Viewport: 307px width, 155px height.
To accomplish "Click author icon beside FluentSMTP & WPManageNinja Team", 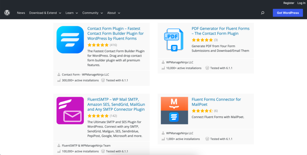I will (59, 145).
